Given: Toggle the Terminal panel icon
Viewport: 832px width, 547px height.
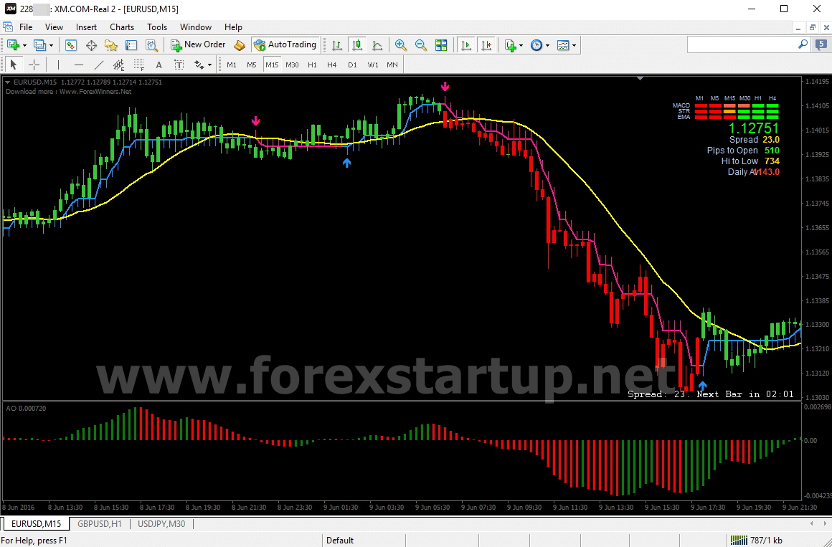Looking at the screenshot, I should pyautogui.click(x=131, y=46).
